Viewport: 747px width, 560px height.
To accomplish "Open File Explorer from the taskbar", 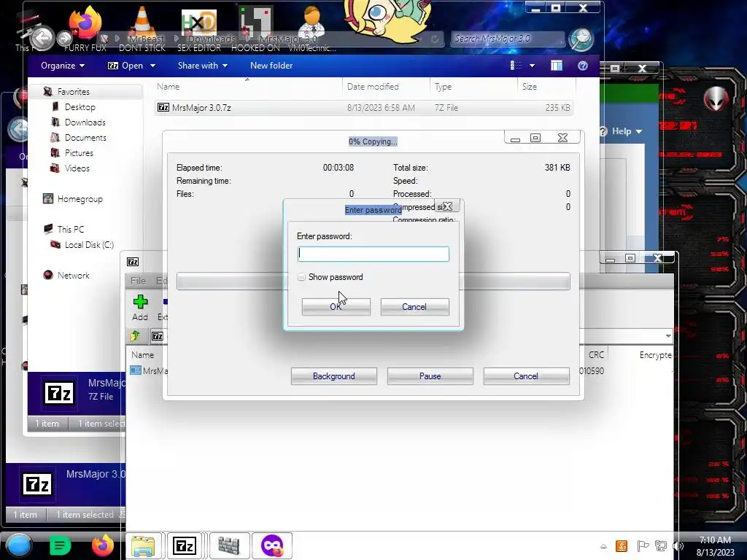I will click(142, 545).
